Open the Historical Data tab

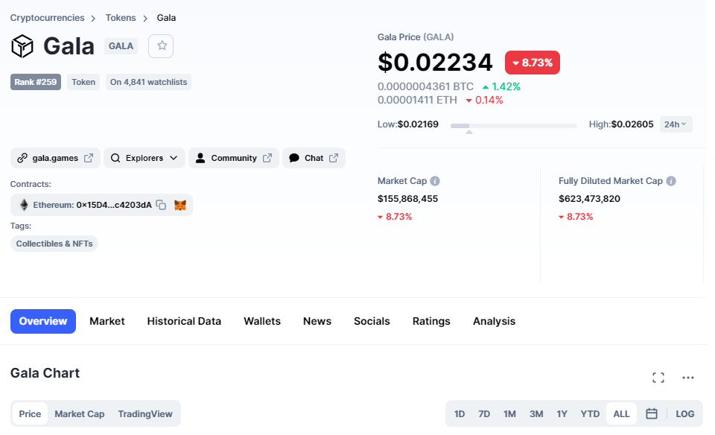coord(184,322)
